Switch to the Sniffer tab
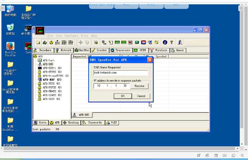The image size is (248, 160). point(82,50)
